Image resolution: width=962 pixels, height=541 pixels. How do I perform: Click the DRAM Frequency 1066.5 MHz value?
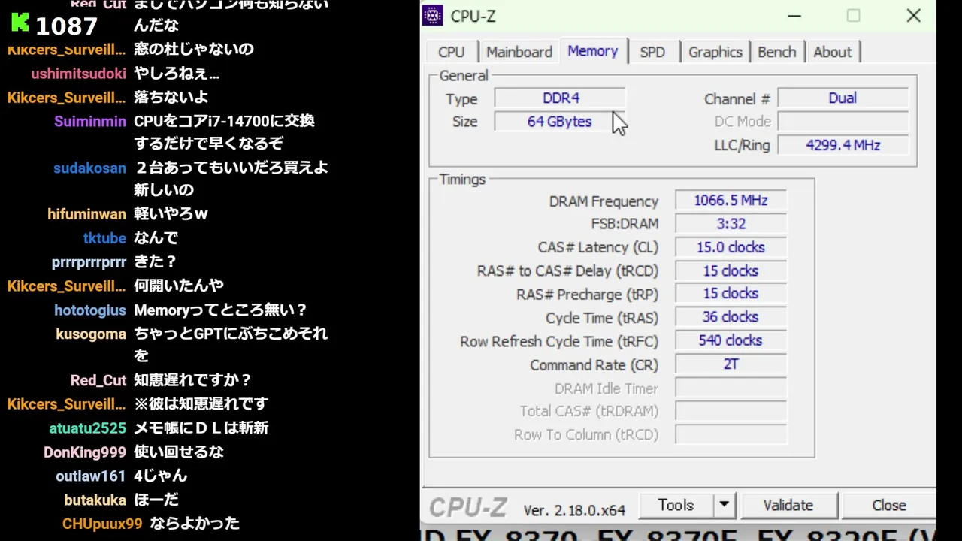731,201
